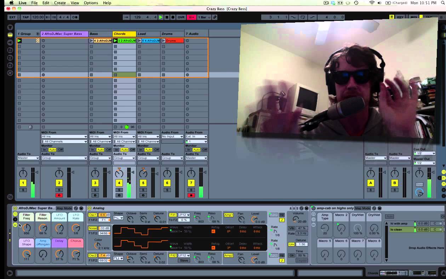This screenshot has width=446, height=279.
Task: Save AfroDJMac Super Bass rack preset
Action: pos(81,208)
